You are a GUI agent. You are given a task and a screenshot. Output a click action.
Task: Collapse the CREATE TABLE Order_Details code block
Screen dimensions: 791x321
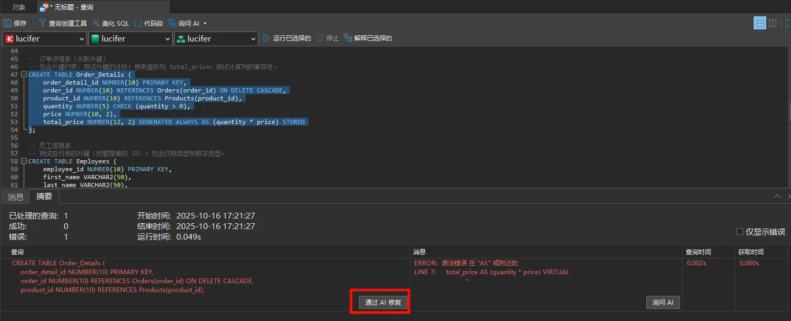coord(24,75)
